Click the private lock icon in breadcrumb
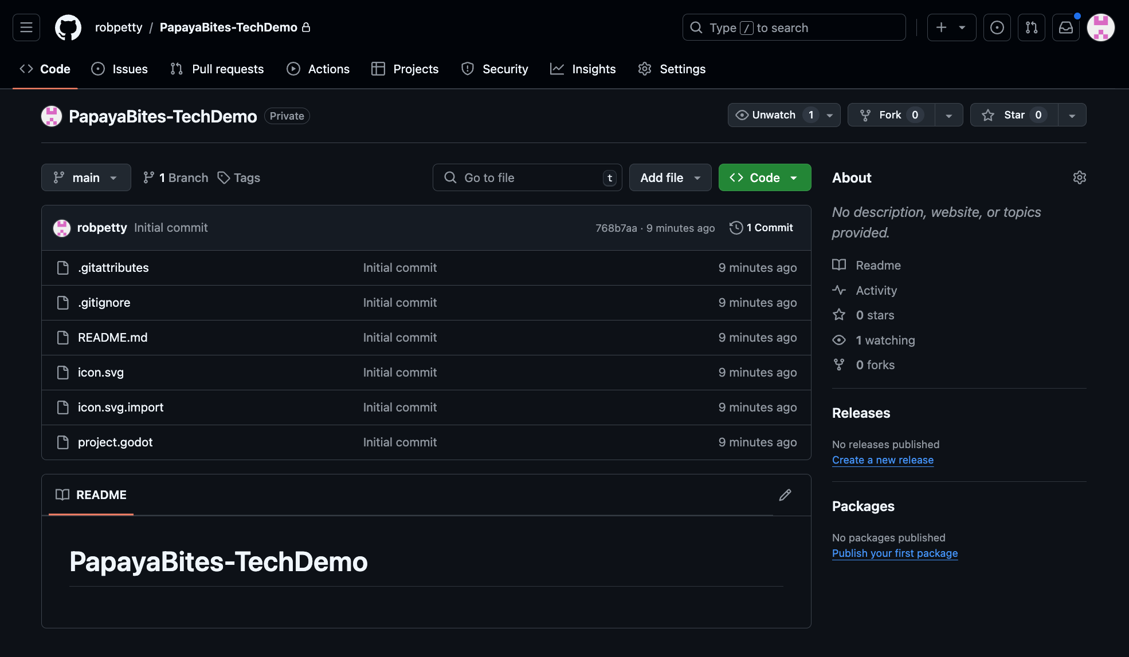This screenshot has height=657, width=1129. [x=306, y=27]
